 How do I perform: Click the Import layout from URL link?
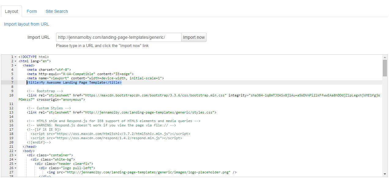point(27,24)
